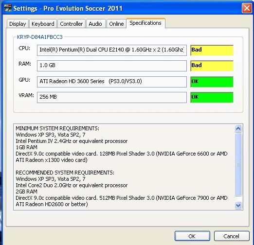Click the PES 2011 title bar icon

click(8, 8)
